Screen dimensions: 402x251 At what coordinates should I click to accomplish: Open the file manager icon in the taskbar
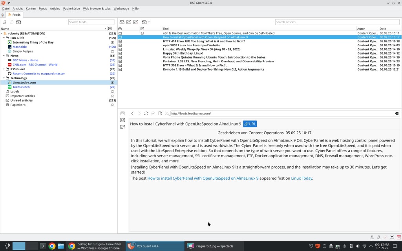tap(61, 246)
